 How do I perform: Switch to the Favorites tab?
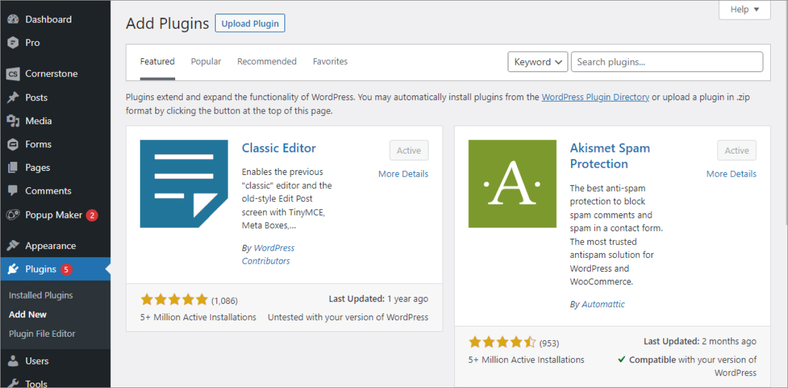(x=330, y=61)
